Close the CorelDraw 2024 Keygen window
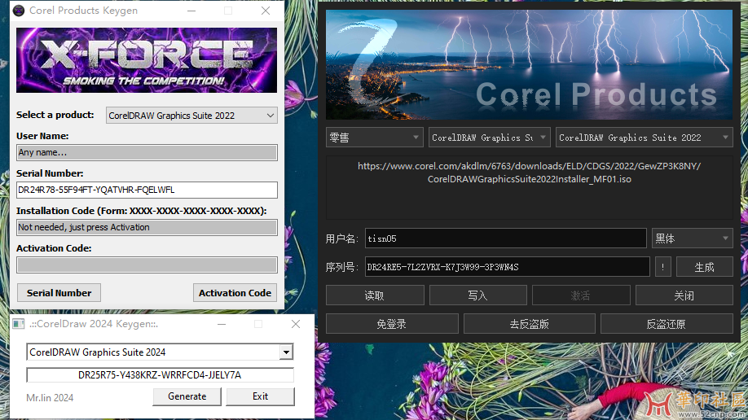748x420 pixels. pos(296,324)
